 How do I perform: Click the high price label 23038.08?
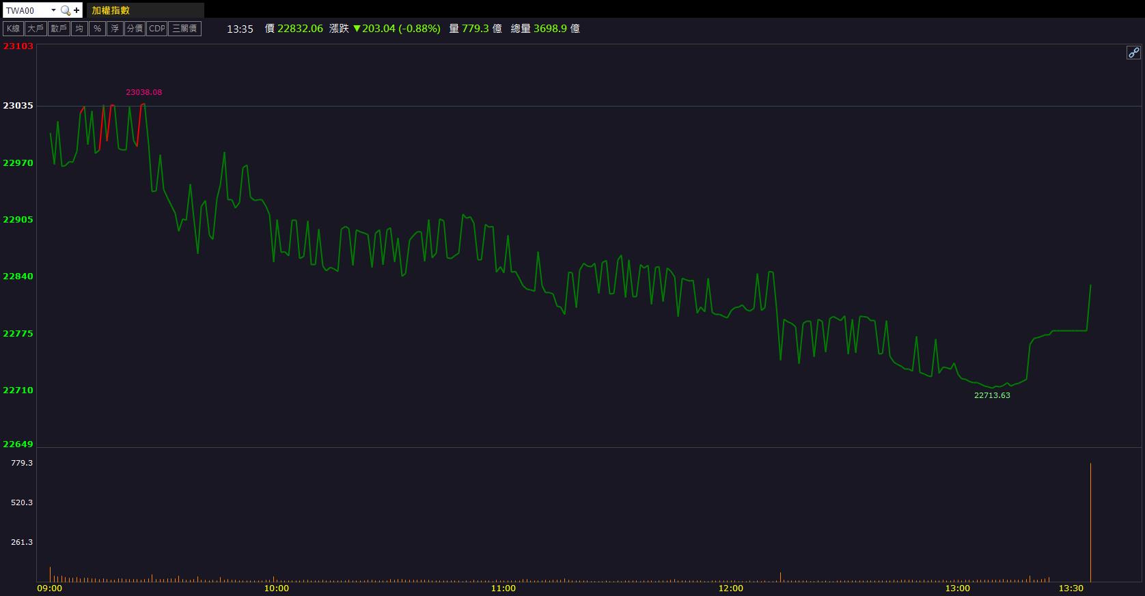(144, 92)
